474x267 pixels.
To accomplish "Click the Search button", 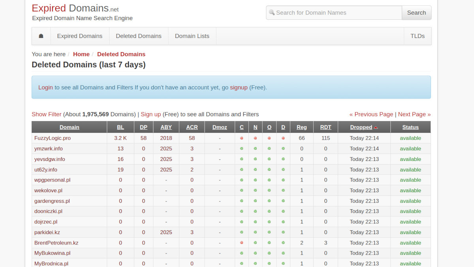I will 416,13.
